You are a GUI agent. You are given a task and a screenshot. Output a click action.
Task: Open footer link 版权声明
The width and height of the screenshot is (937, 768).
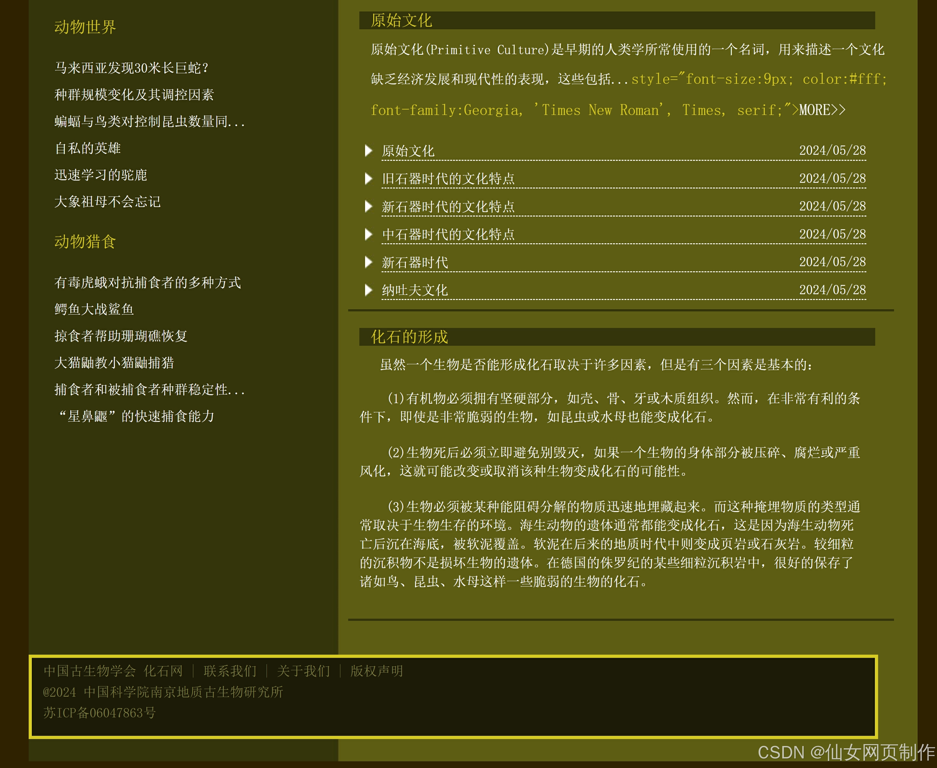(377, 671)
